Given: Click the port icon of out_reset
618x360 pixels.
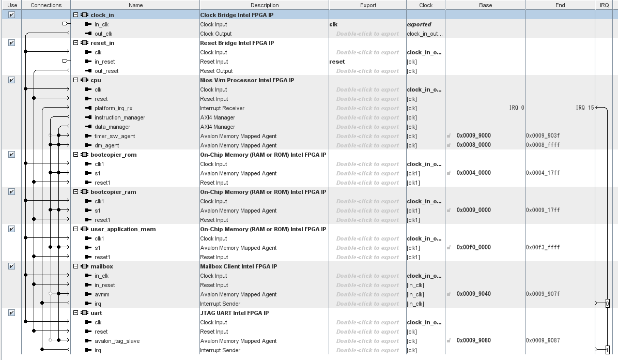Looking at the screenshot, I should 89,71.
